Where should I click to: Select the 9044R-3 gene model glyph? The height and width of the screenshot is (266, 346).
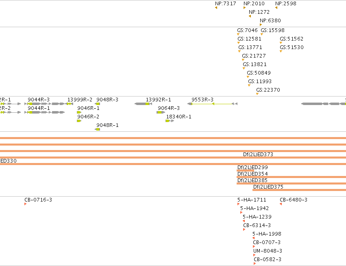pyautogui.click(x=45, y=104)
